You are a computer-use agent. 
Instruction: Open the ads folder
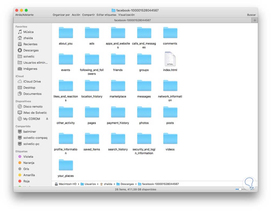92,33
